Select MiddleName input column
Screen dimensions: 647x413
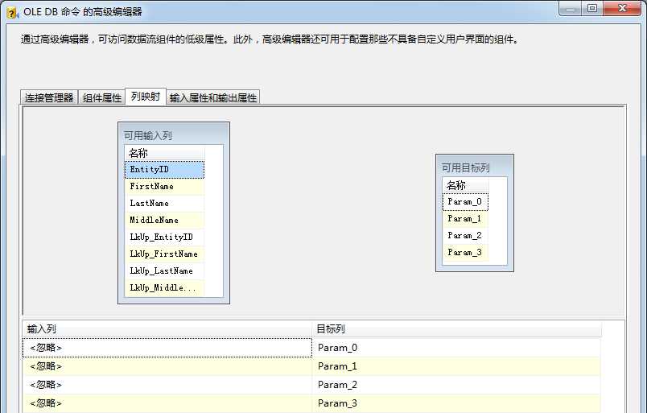coord(164,220)
